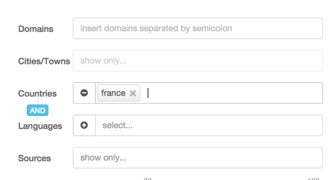This screenshot has height=180, width=336.
Task: Place cursor right after the france tag
Action: pyautogui.click(x=148, y=93)
